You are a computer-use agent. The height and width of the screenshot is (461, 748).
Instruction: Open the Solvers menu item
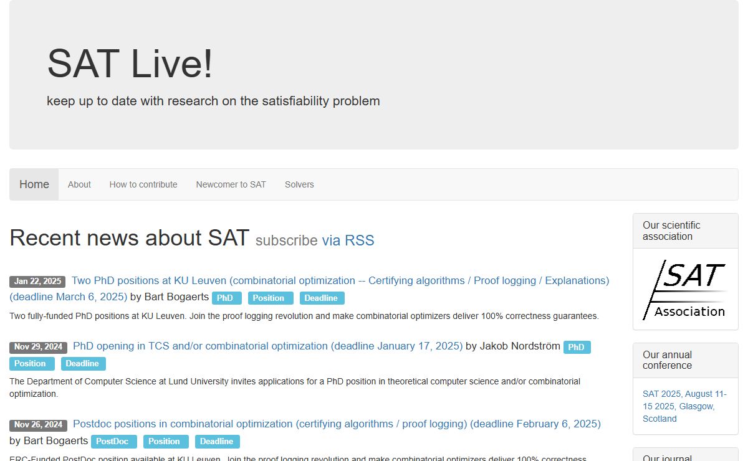[299, 184]
